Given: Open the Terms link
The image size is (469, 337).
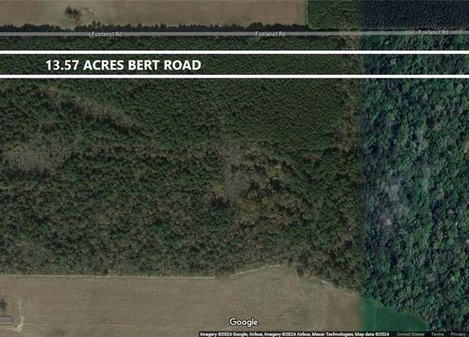Looking at the screenshot, I should 437,334.
